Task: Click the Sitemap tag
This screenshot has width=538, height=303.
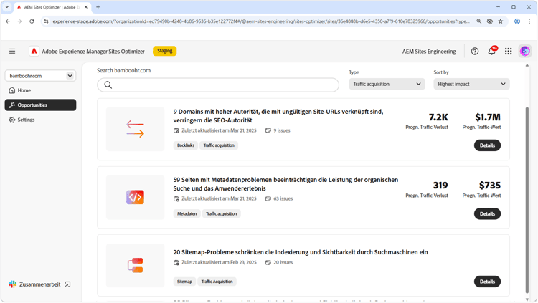Action: (184, 282)
